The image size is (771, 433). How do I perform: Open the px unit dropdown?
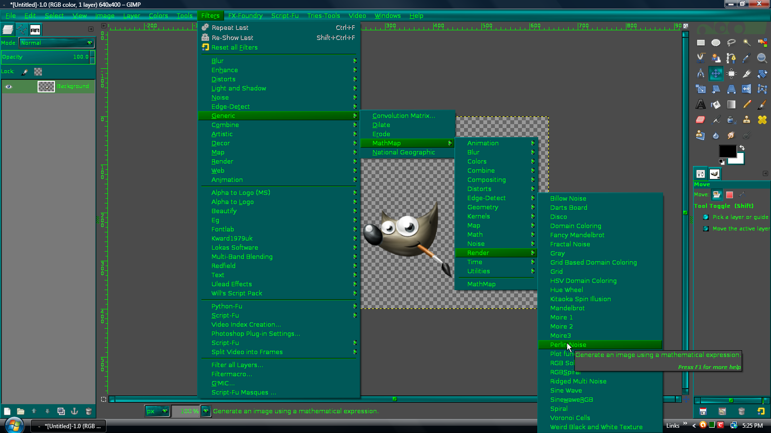[157, 411]
